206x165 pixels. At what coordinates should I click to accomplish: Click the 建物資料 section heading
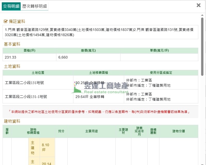pyautogui.click(x=12, y=121)
